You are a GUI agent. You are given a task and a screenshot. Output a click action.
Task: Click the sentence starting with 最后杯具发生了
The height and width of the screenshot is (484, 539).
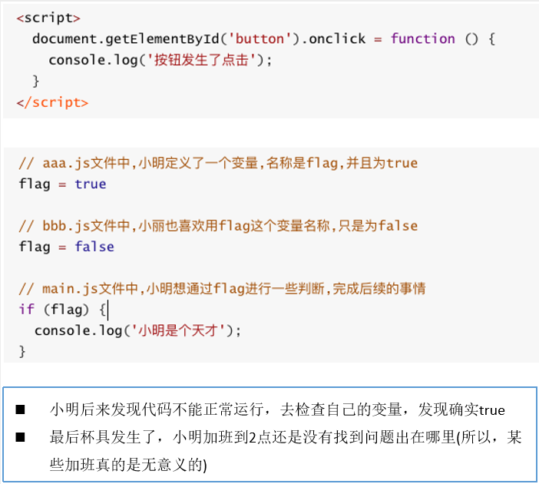(x=286, y=438)
